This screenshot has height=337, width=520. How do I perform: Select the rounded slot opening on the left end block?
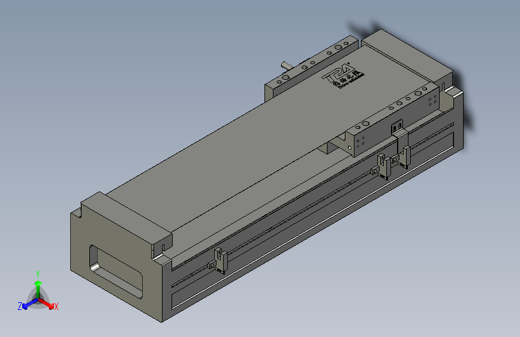(116, 271)
